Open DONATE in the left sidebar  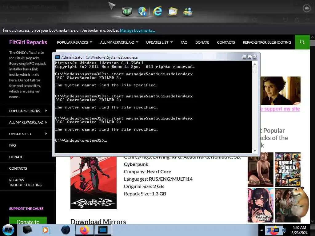click(16, 157)
